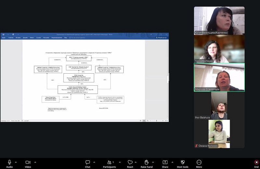The image size is (260, 169).
Task: Mute the microphone with the Audio icon
Action: (9, 162)
